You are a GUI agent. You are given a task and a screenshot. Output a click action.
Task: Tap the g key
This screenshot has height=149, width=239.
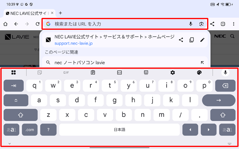(x=114, y=101)
